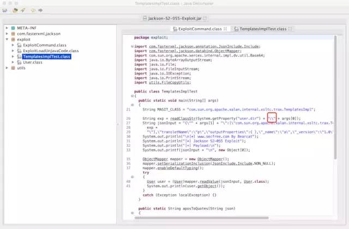Select the exploit package row
Image resolution: width=349 pixels, height=229 pixels.
pyautogui.click(x=23, y=40)
